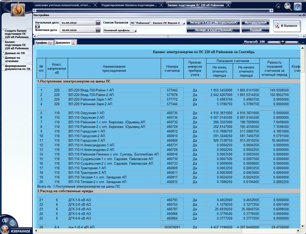Click document horizontal scrollbar left arrow

pos(35,231)
